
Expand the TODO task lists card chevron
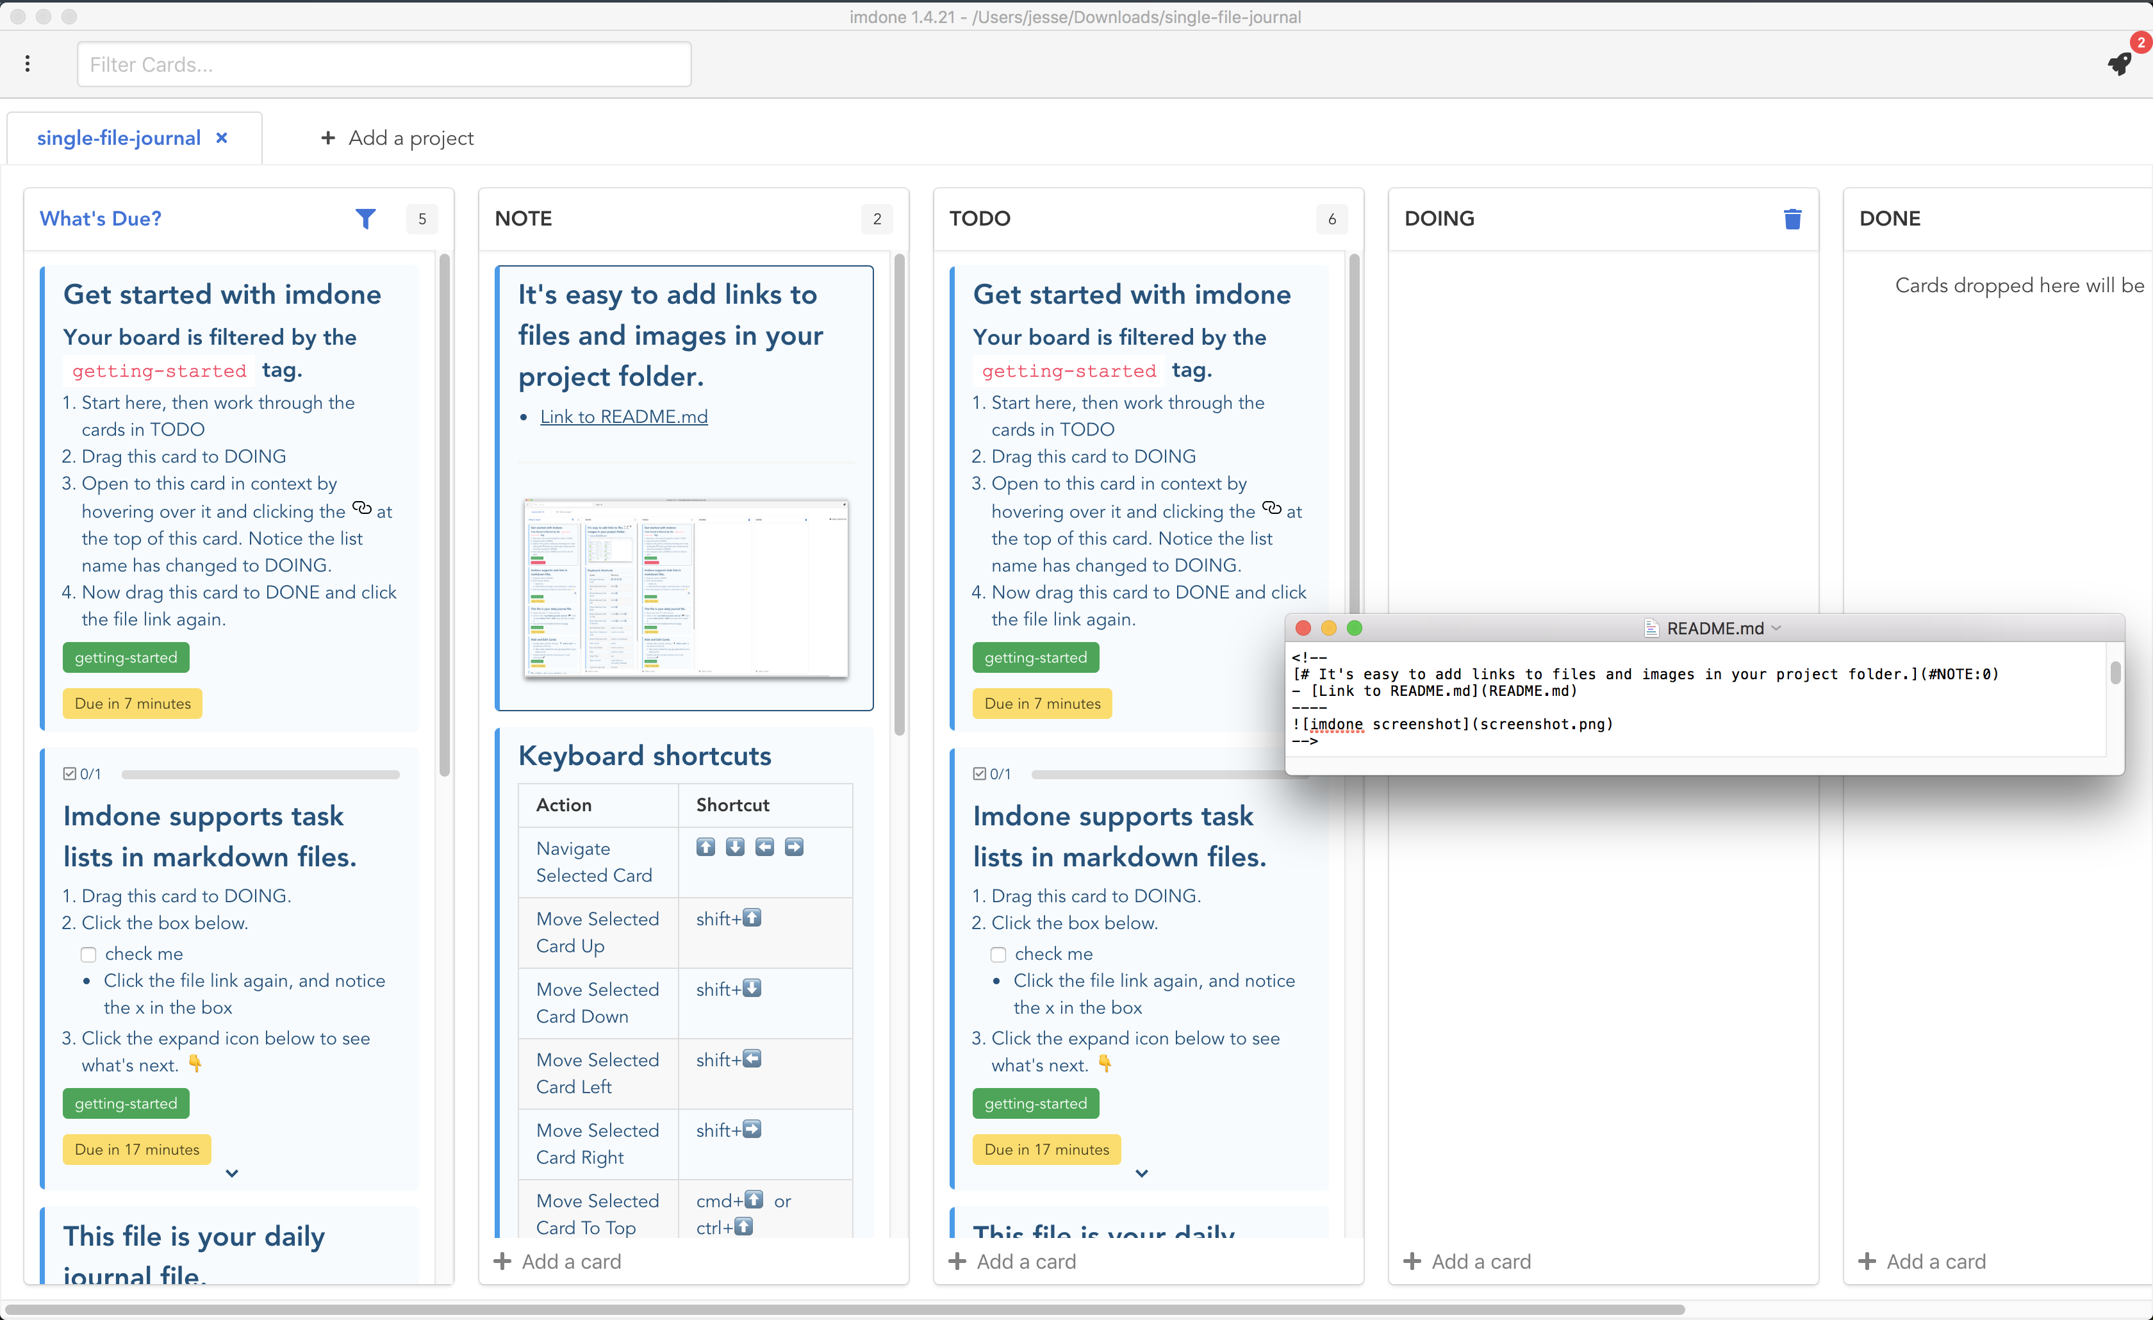click(1142, 1173)
